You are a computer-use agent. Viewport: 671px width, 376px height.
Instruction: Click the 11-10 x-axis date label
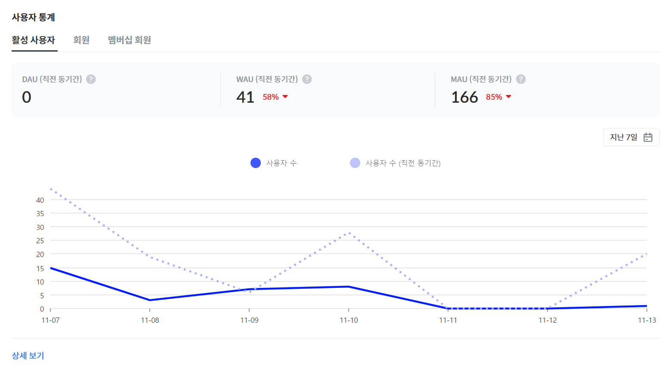click(349, 320)
